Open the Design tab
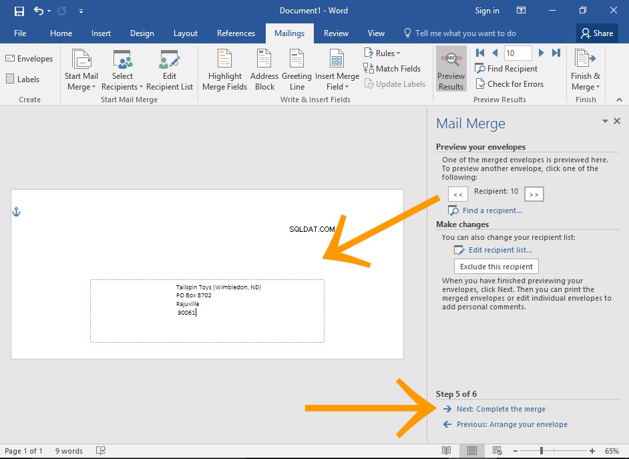629x459 pixels. click(x=142, y=33)
